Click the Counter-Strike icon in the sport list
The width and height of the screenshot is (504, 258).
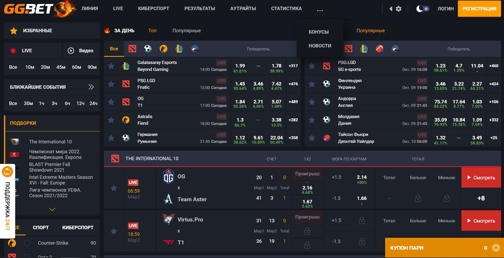click(x=12, y=243)
